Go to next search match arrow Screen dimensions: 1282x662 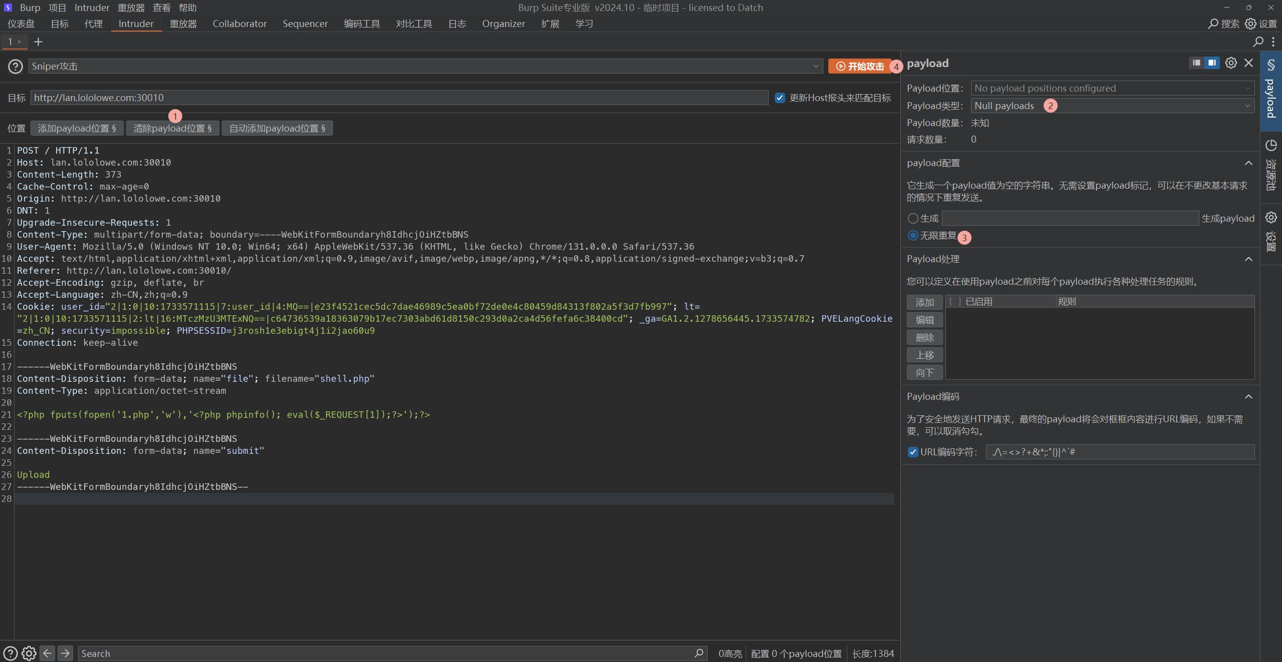point(65,653)
